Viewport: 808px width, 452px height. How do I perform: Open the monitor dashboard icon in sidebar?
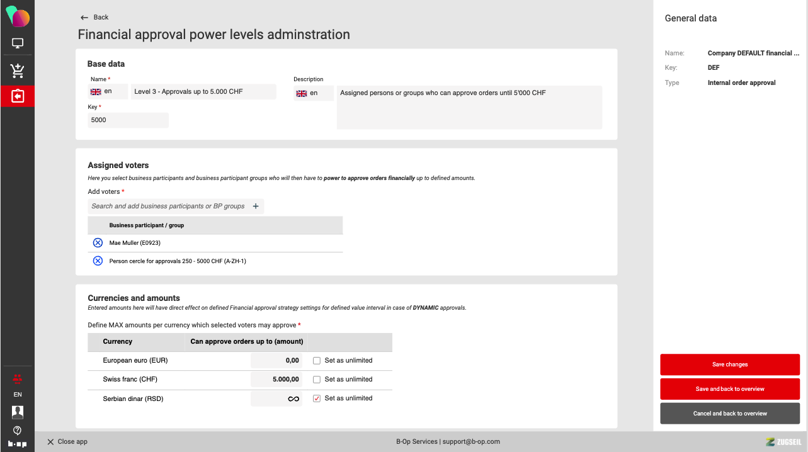(18, 43)
